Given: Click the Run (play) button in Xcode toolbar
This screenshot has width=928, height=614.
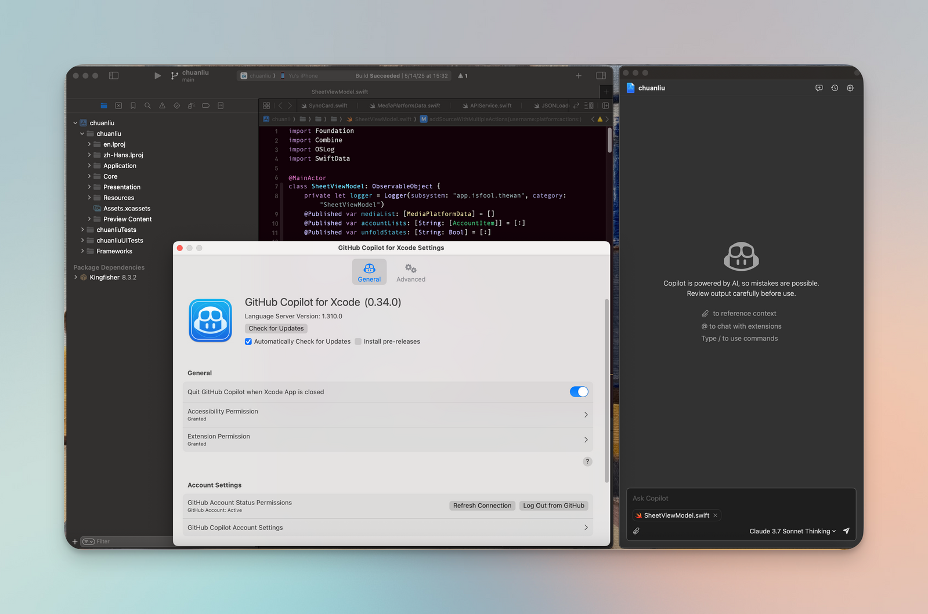Looking at the screenshot, I should 157,75.
